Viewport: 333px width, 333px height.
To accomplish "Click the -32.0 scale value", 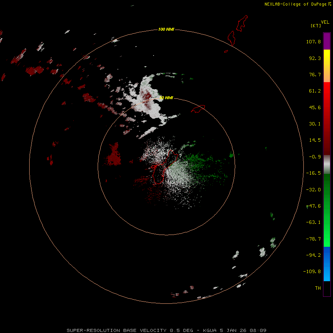I will (313, 190).
